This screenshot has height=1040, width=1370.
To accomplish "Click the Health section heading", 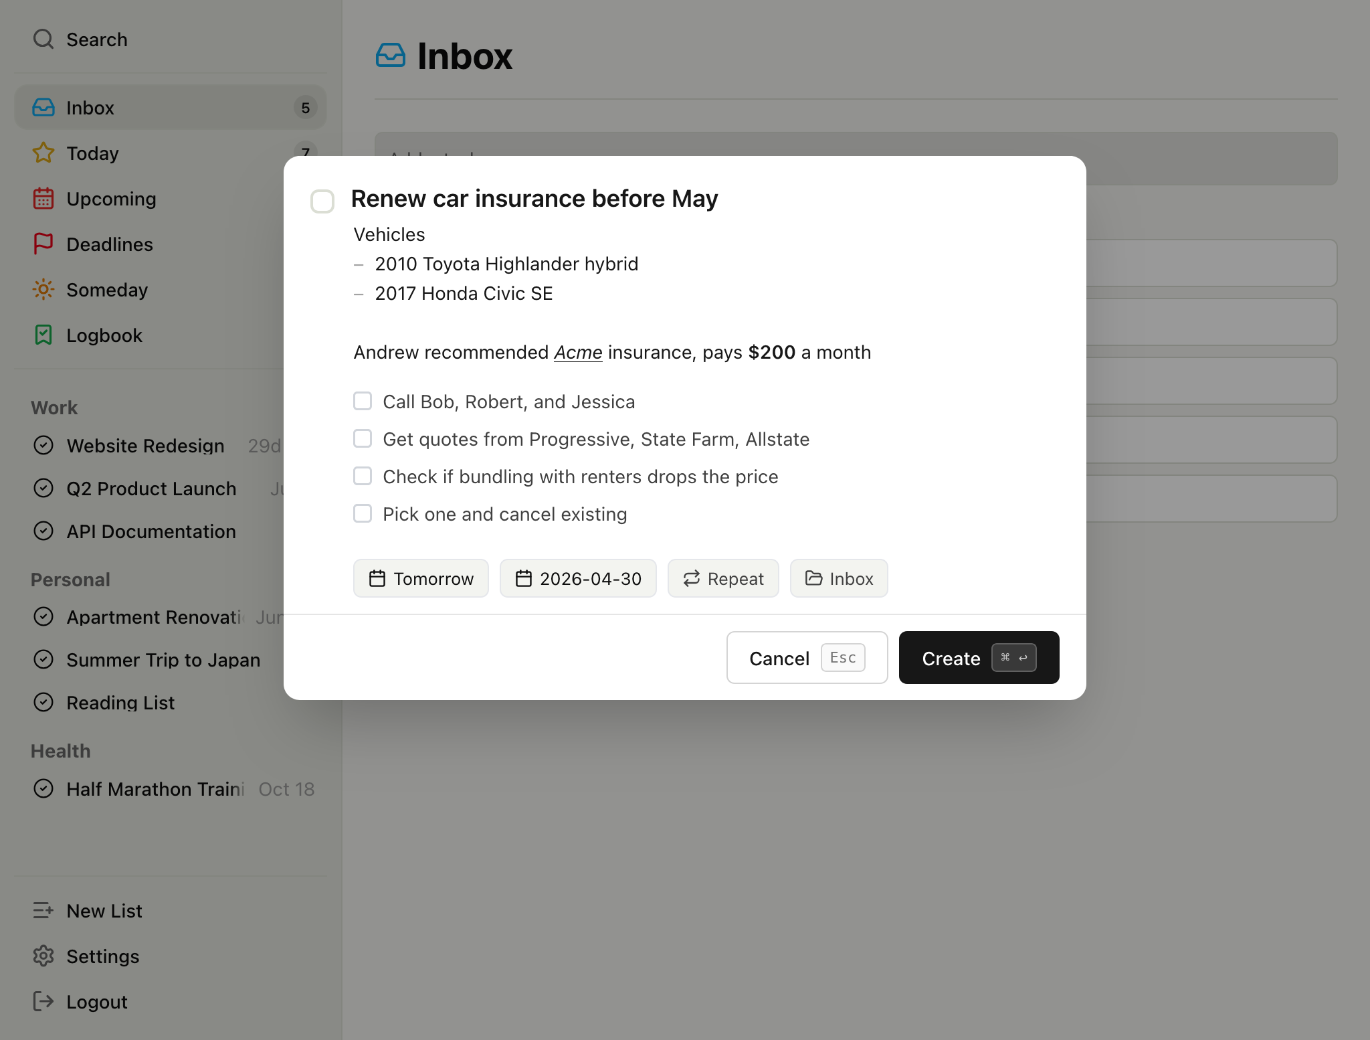I will tap(60, 751).
